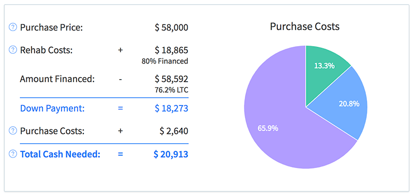Click help icon beside Purchase Costs label

(x=13, y=131)
